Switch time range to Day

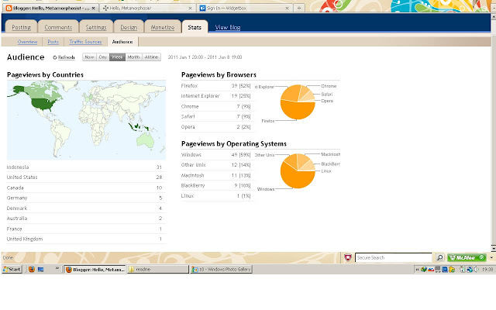tap(103, 57)
